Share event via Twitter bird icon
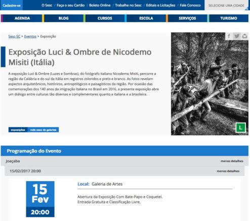250x221 pixels. (237, 36)
